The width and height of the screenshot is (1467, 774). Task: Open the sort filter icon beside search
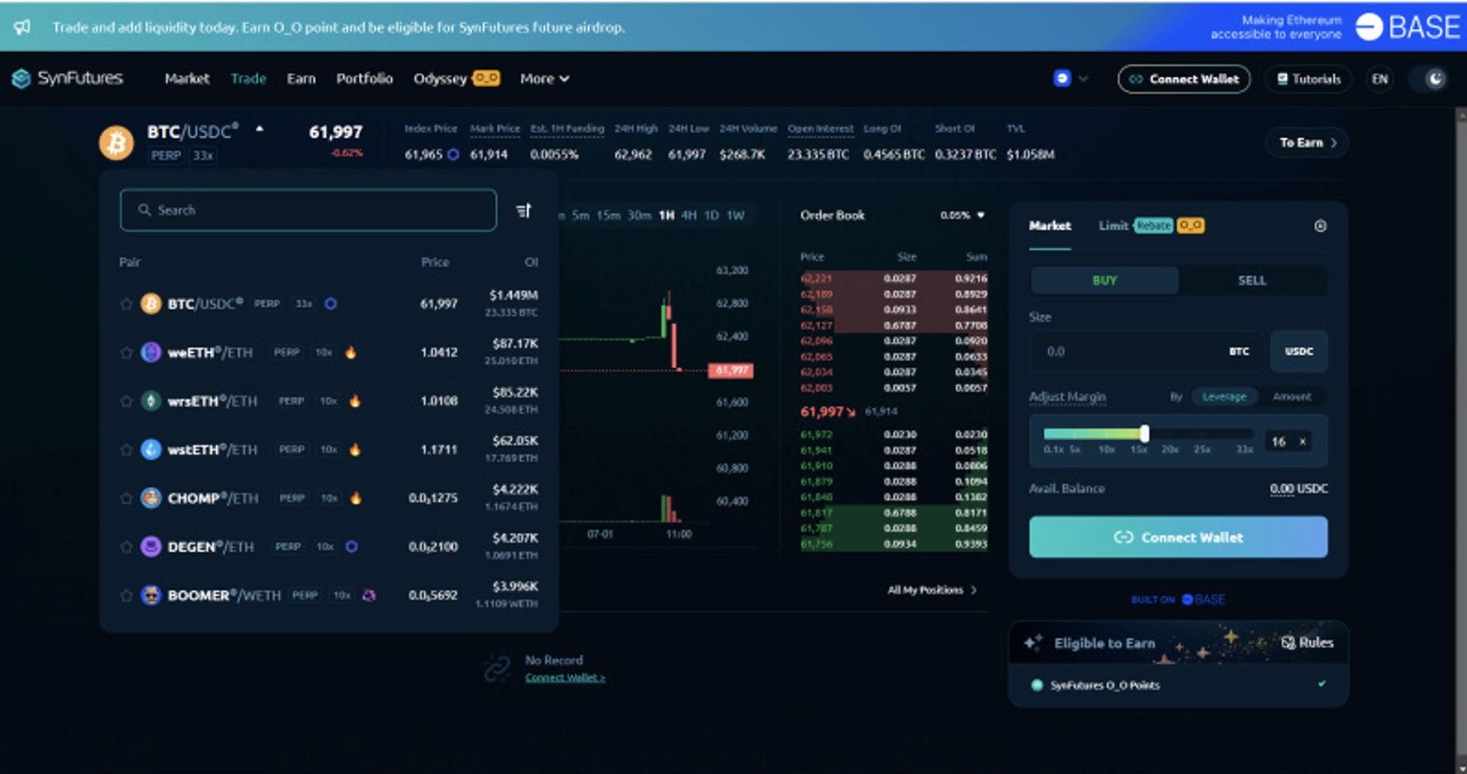523,211
